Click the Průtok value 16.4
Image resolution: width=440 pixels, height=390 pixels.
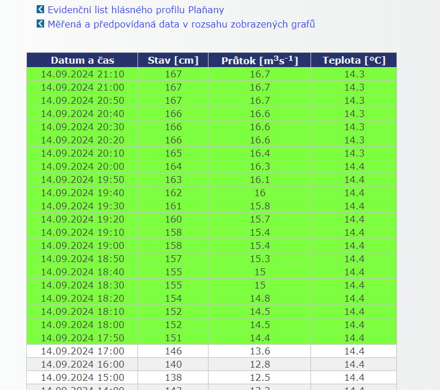(260, 153)
